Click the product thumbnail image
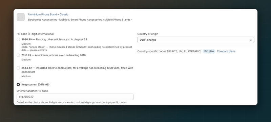The image size is (271, 122). tap(21, 17)
